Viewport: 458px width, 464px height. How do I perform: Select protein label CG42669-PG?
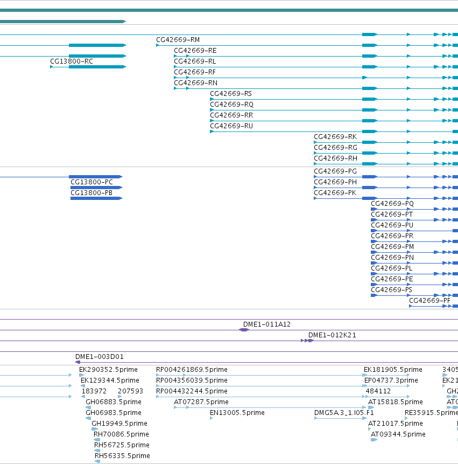coord(335,171)
